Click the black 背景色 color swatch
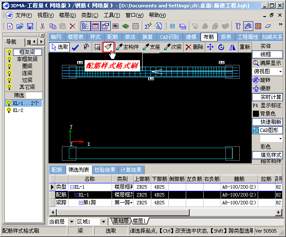The image size is (286, 237). 256,114
